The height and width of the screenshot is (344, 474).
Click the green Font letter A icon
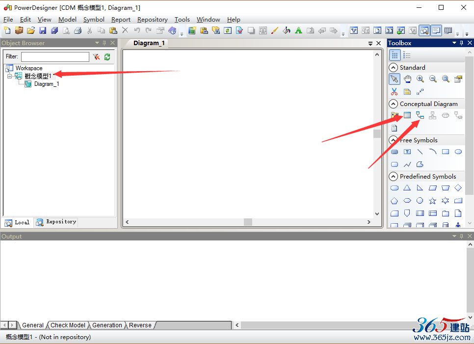click(298, 30)
